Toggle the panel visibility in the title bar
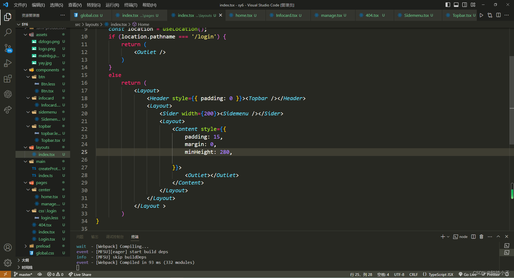514x278 pixels. pyautogui.click(x=456, y=5)
